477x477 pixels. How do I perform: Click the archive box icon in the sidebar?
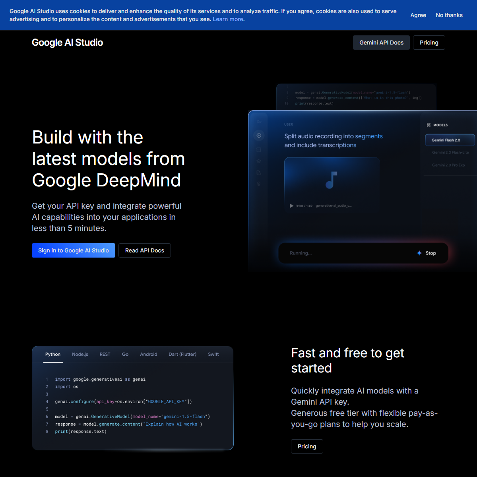[259, 149]
